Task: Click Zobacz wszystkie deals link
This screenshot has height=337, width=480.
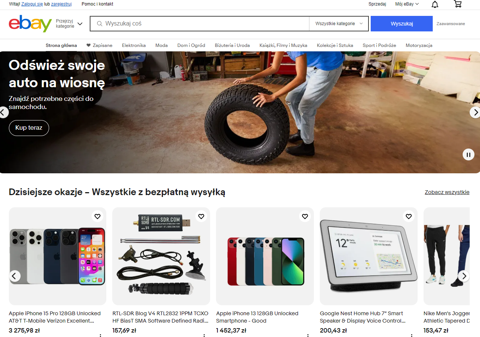Action: (x=447, y=192)
